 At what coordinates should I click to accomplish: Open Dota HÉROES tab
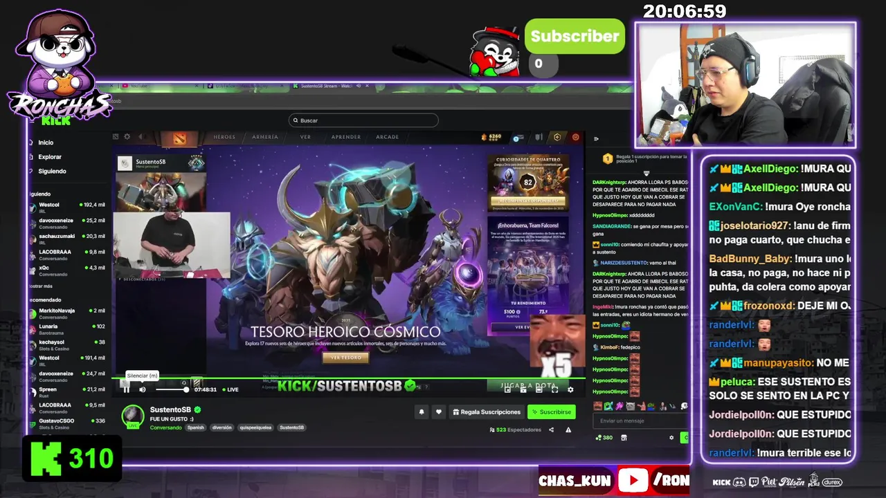tap(224, 137)
